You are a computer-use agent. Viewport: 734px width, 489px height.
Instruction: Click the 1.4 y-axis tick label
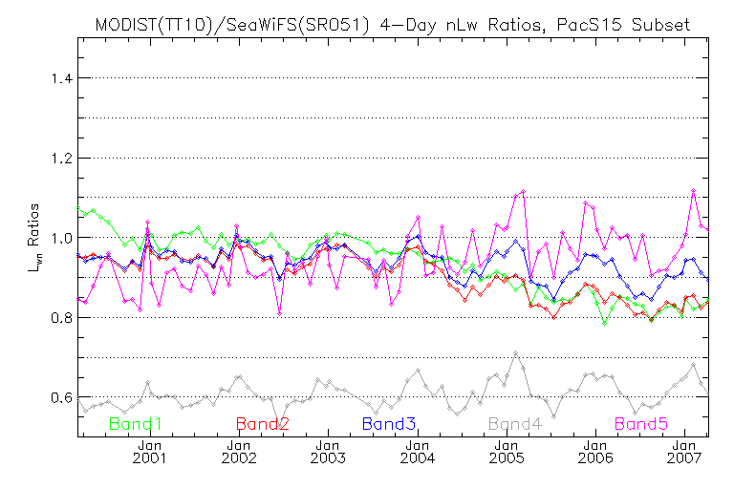[x=62, y=78]
